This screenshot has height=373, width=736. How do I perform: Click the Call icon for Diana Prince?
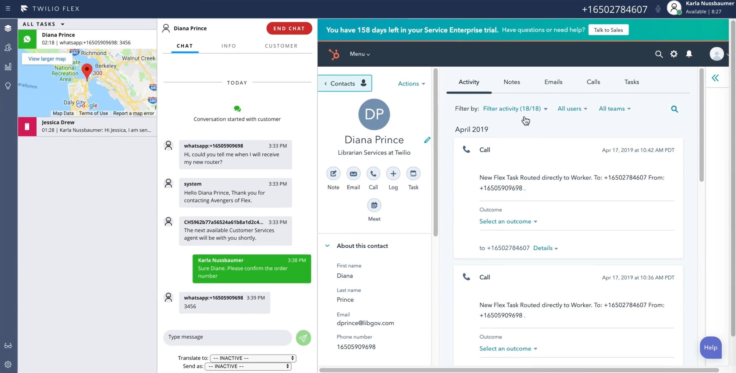pyautogui.click(x=373, y=174)
